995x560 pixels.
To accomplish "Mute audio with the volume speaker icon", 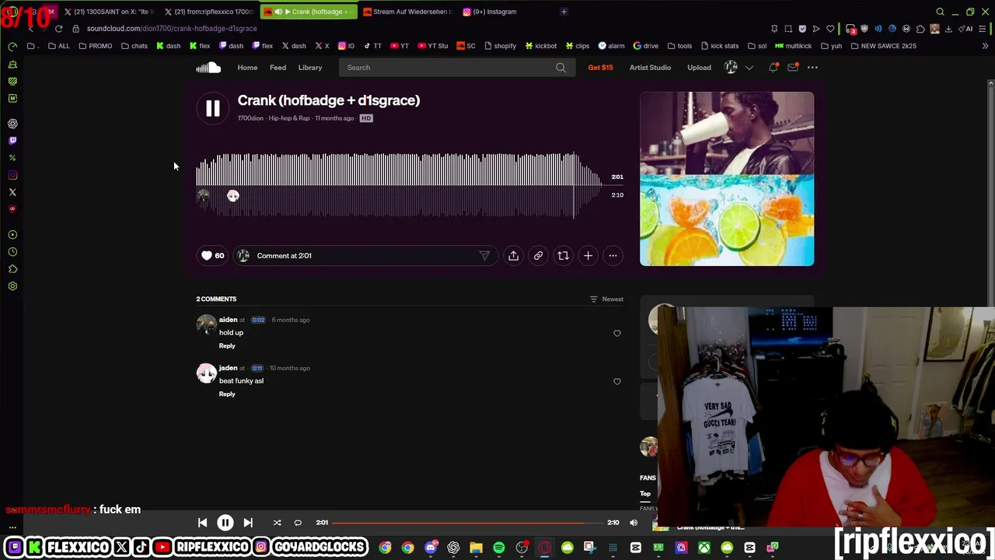I will [x=634, y=523].
